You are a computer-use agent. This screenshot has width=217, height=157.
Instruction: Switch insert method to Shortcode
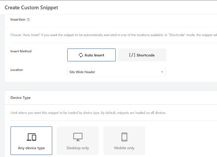[x=142, y=55]
